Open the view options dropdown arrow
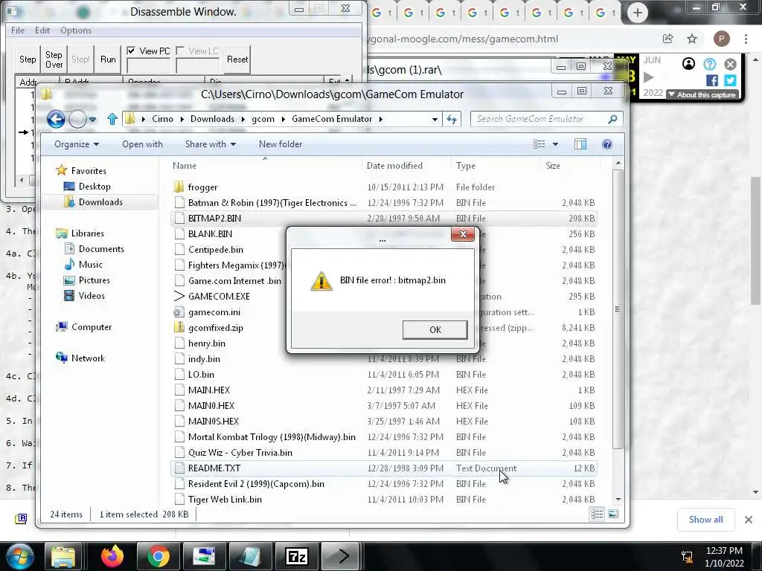 pyautogui.click(x=555, y=144)
